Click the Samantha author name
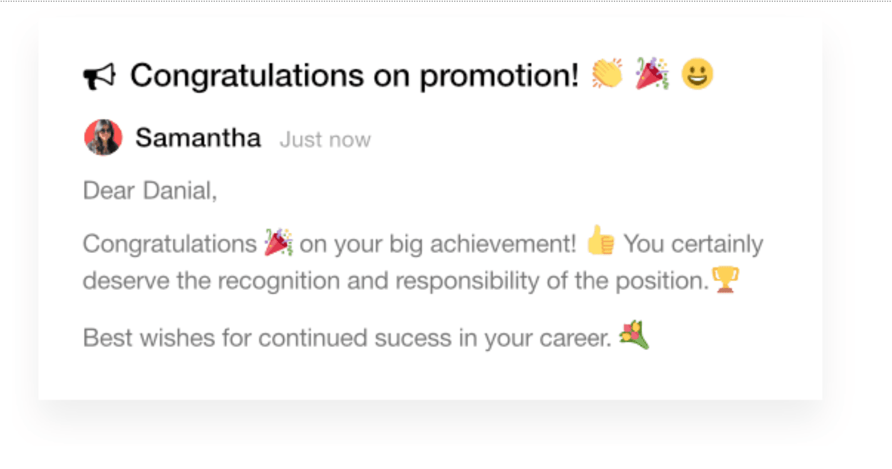 coord(198,138)
